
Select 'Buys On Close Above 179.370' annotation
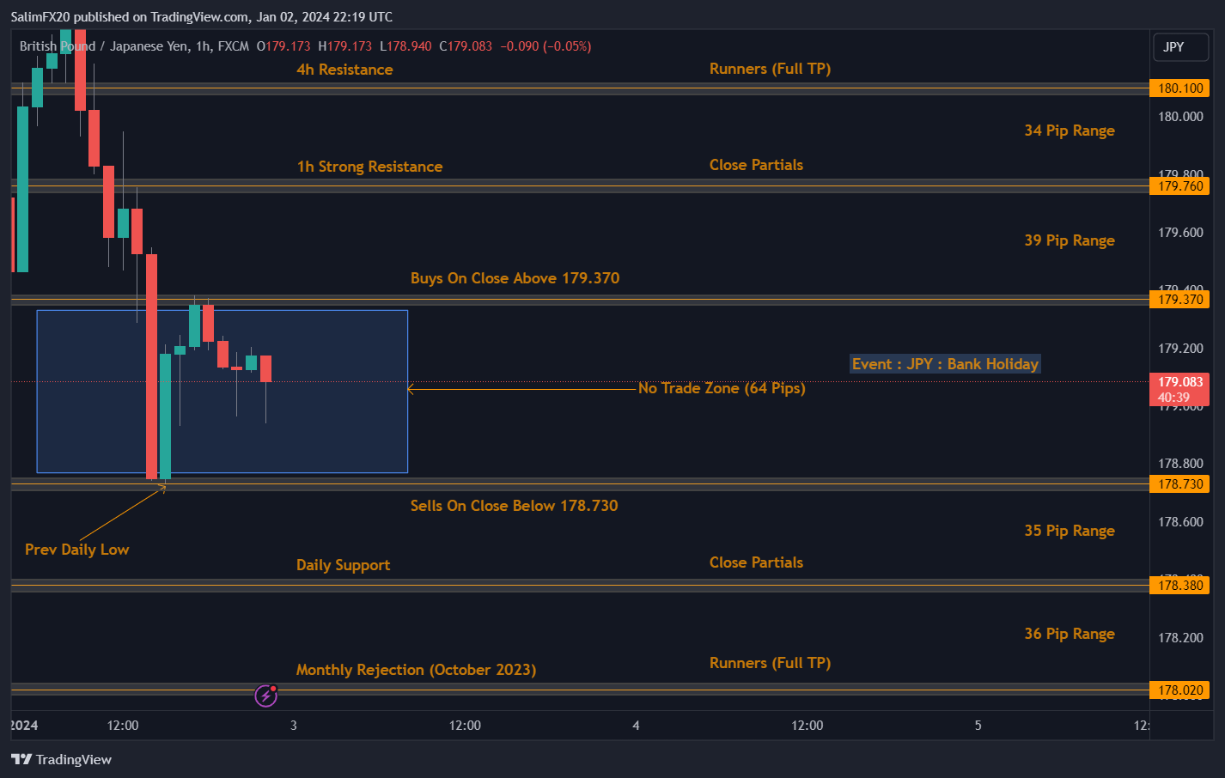tap(515, 278)
